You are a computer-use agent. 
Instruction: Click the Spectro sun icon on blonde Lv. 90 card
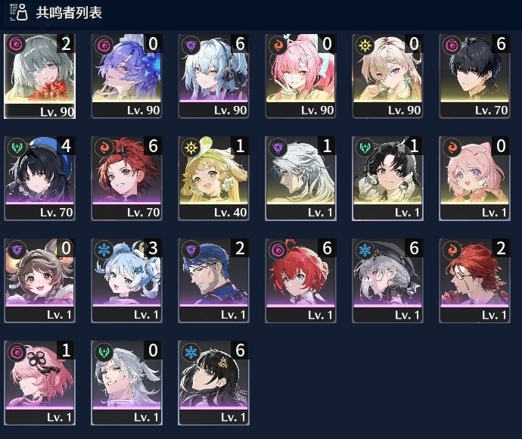(365, 45)
